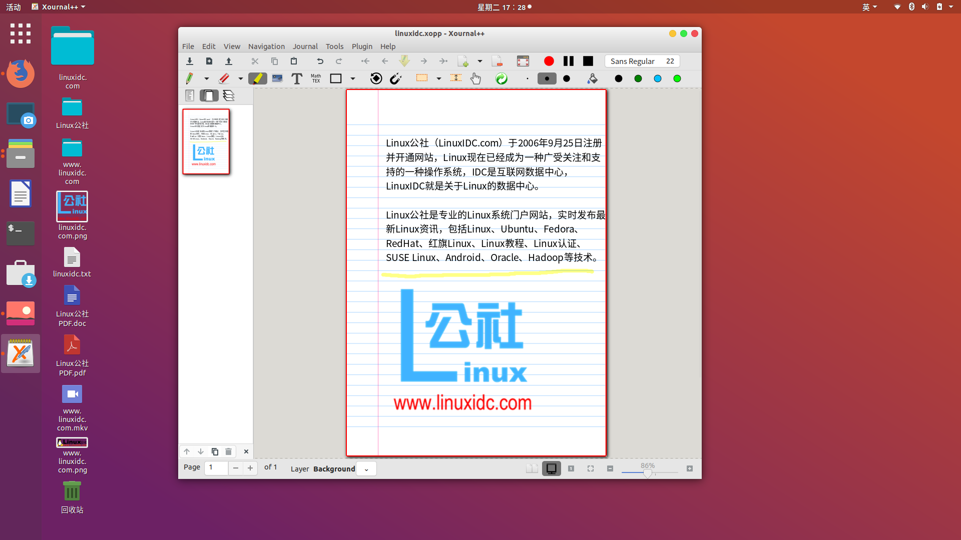The image size is (961, 540).
Task: Choose the medium thickness dot
Action: pos(547,78)
